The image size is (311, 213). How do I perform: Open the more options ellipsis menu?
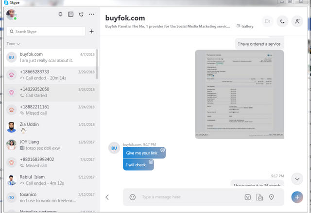coord(92,14)
